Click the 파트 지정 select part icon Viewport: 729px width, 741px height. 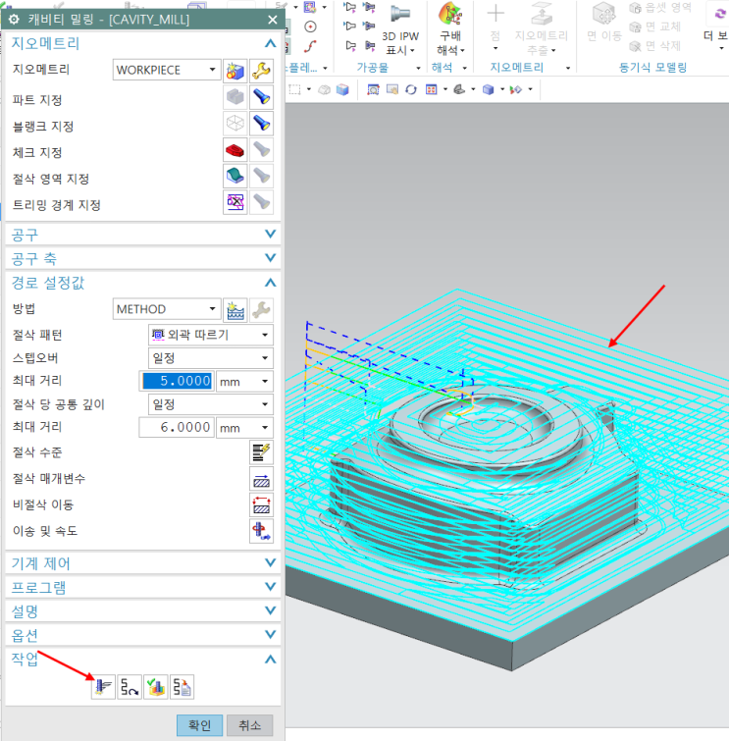click(234, 97)
